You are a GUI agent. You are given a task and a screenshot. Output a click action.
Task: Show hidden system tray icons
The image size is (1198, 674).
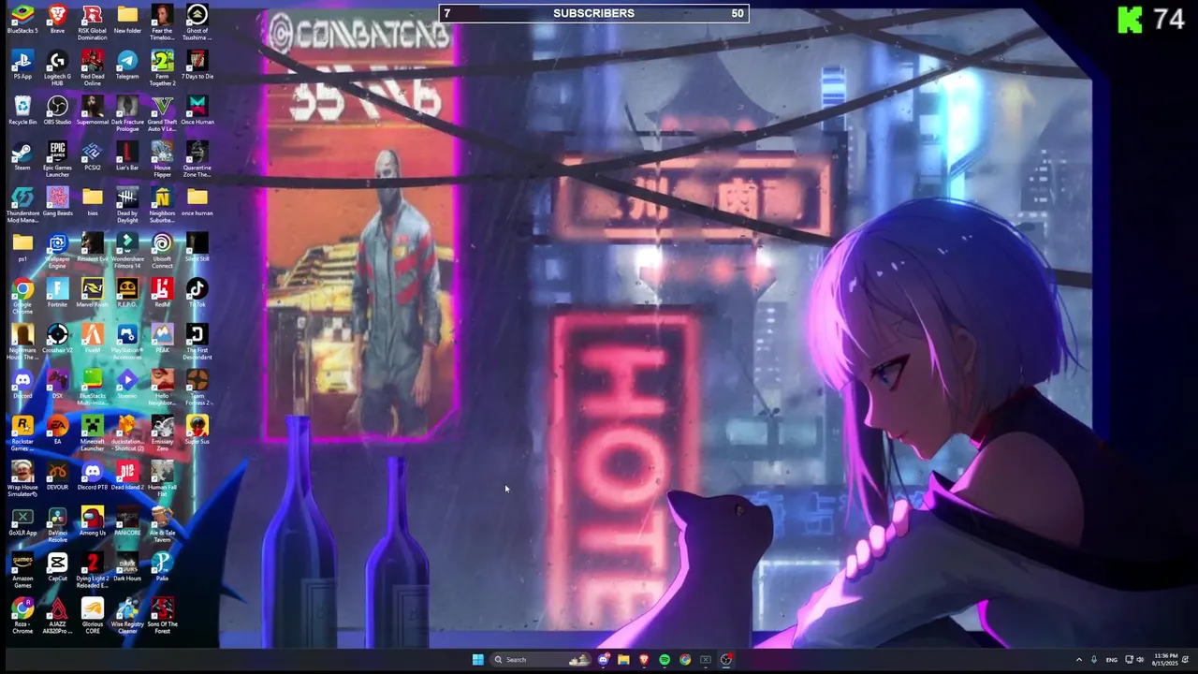[x=1078, y=660]
